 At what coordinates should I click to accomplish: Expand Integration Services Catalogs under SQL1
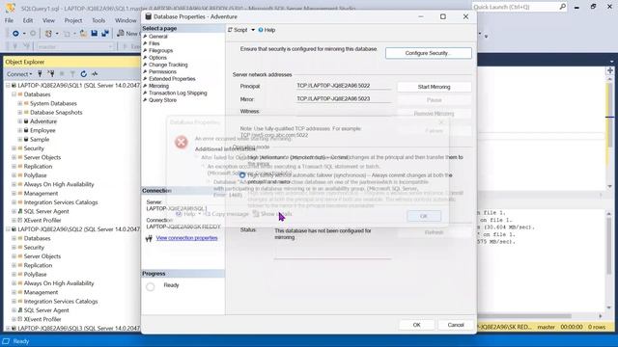click(14, 202)
